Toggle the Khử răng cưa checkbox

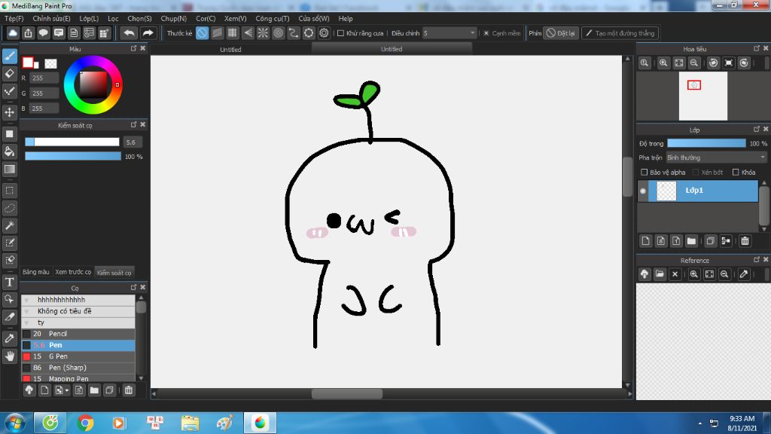pyautogui.click(x=340, y=33)
